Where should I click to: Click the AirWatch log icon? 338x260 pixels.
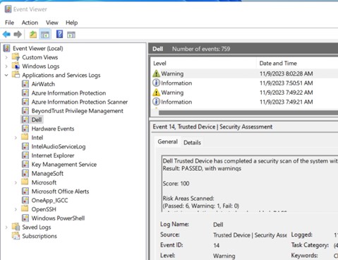click(25, 84)
